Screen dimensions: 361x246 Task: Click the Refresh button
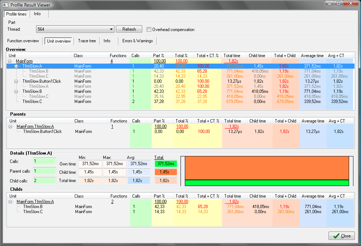pos(129,29)
